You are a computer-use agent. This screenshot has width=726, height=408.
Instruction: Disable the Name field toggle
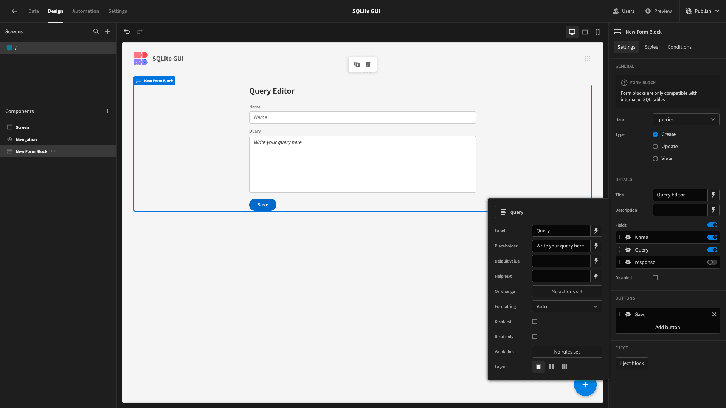pos(712,237)
